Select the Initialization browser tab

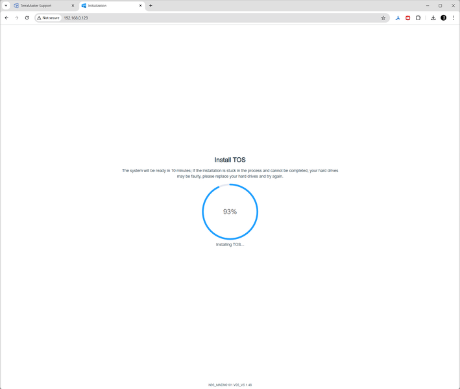pyautogui.click(x=112, y=6)
